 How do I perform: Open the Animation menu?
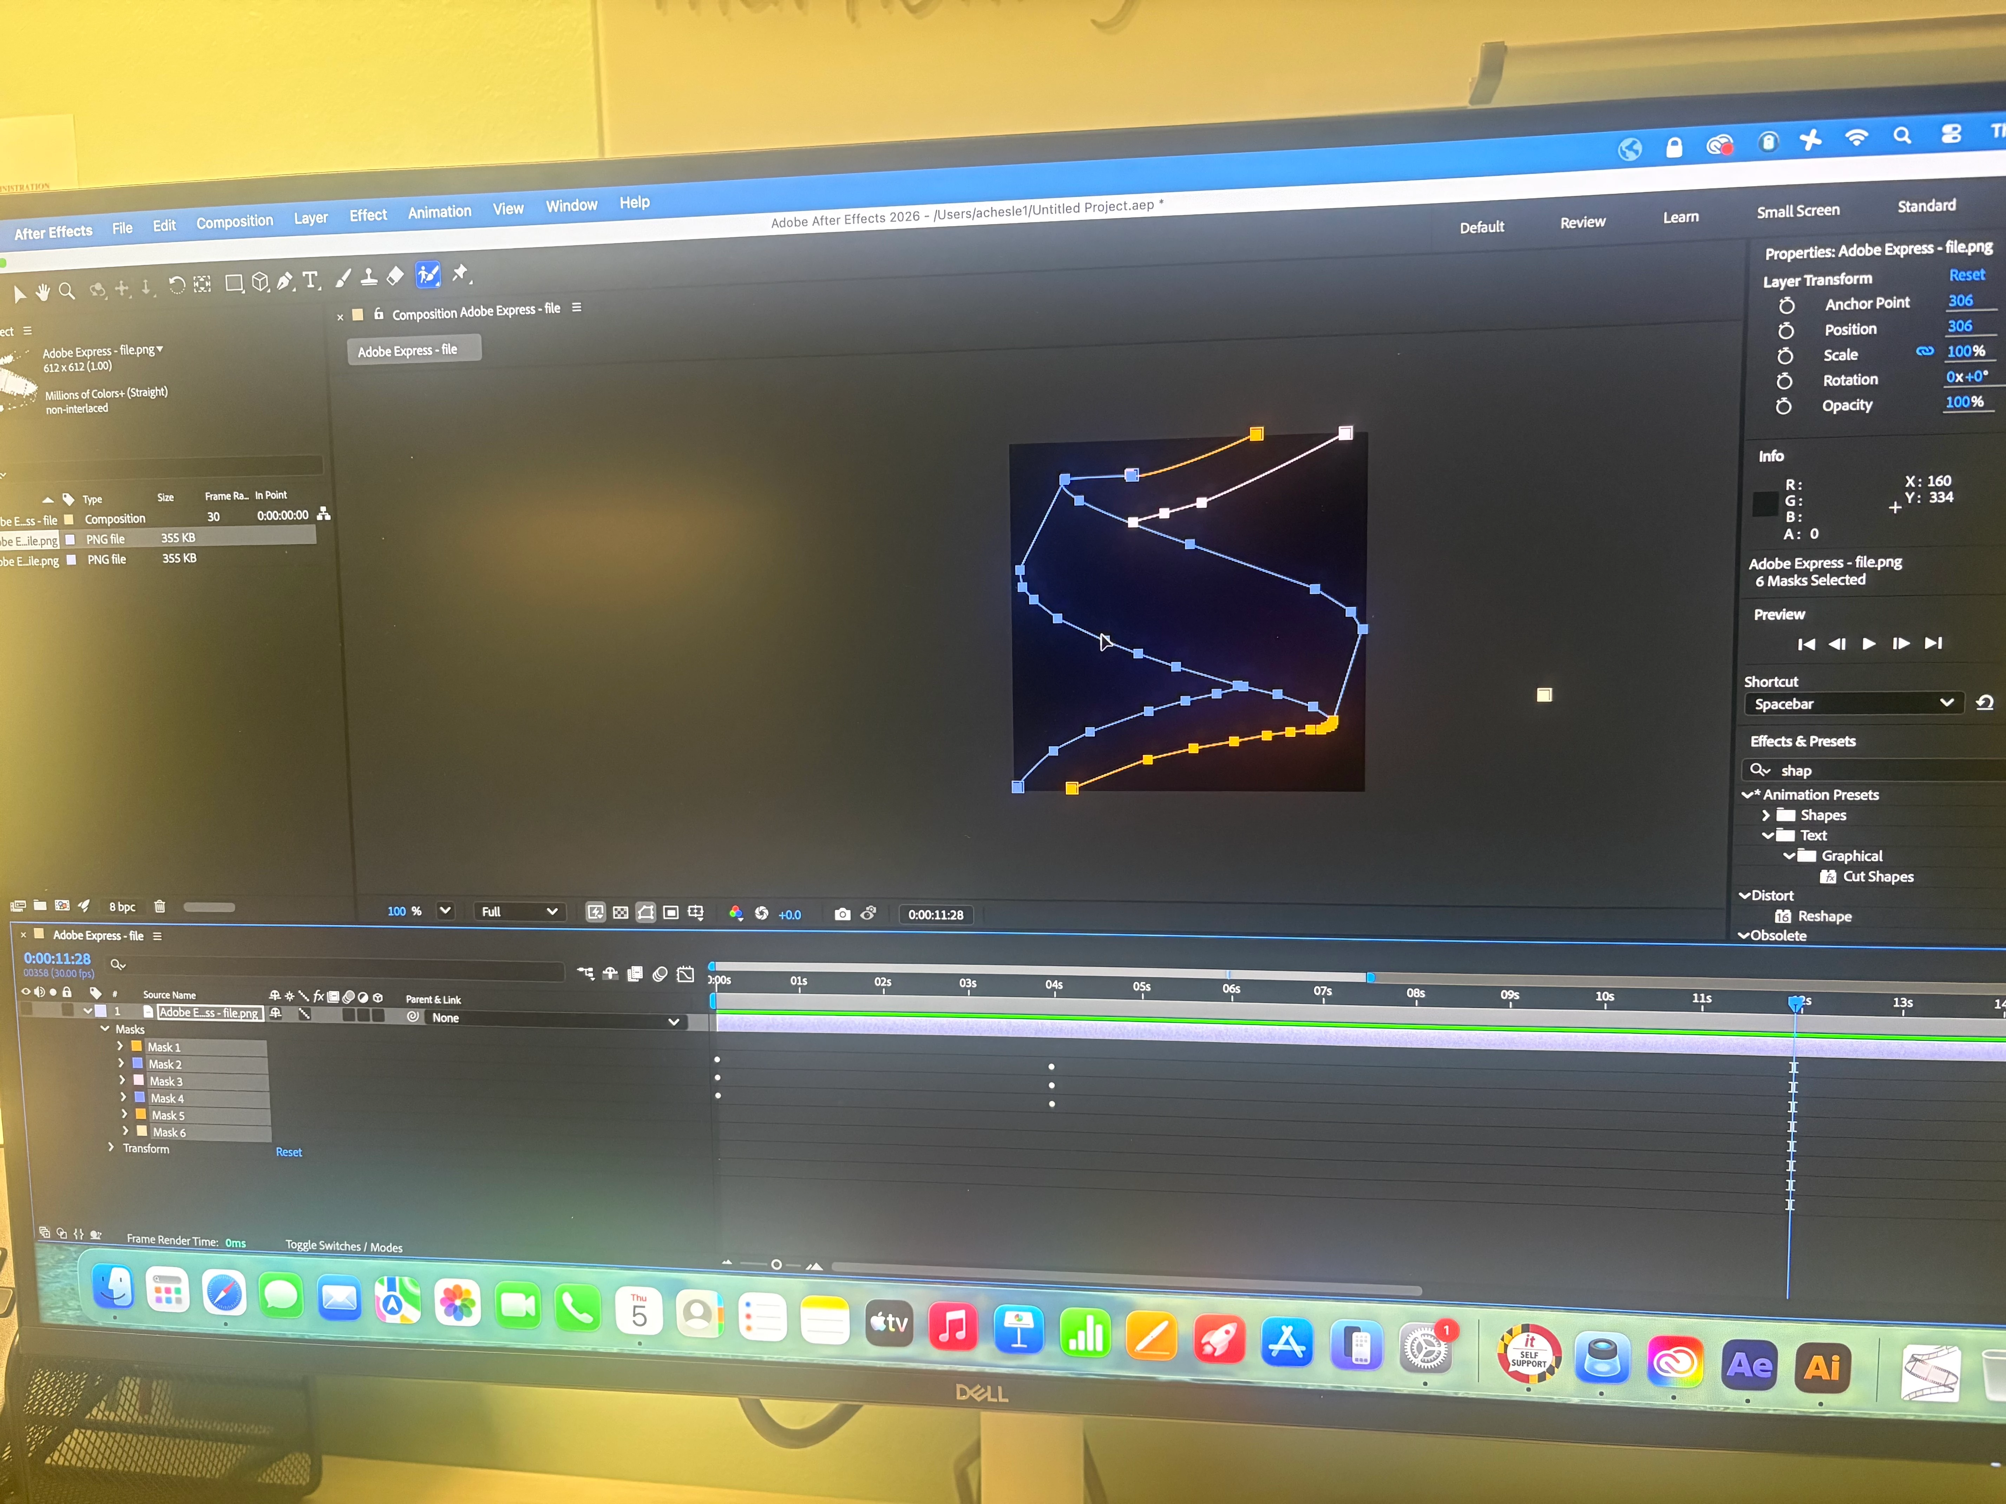click(x=439, y=212)
